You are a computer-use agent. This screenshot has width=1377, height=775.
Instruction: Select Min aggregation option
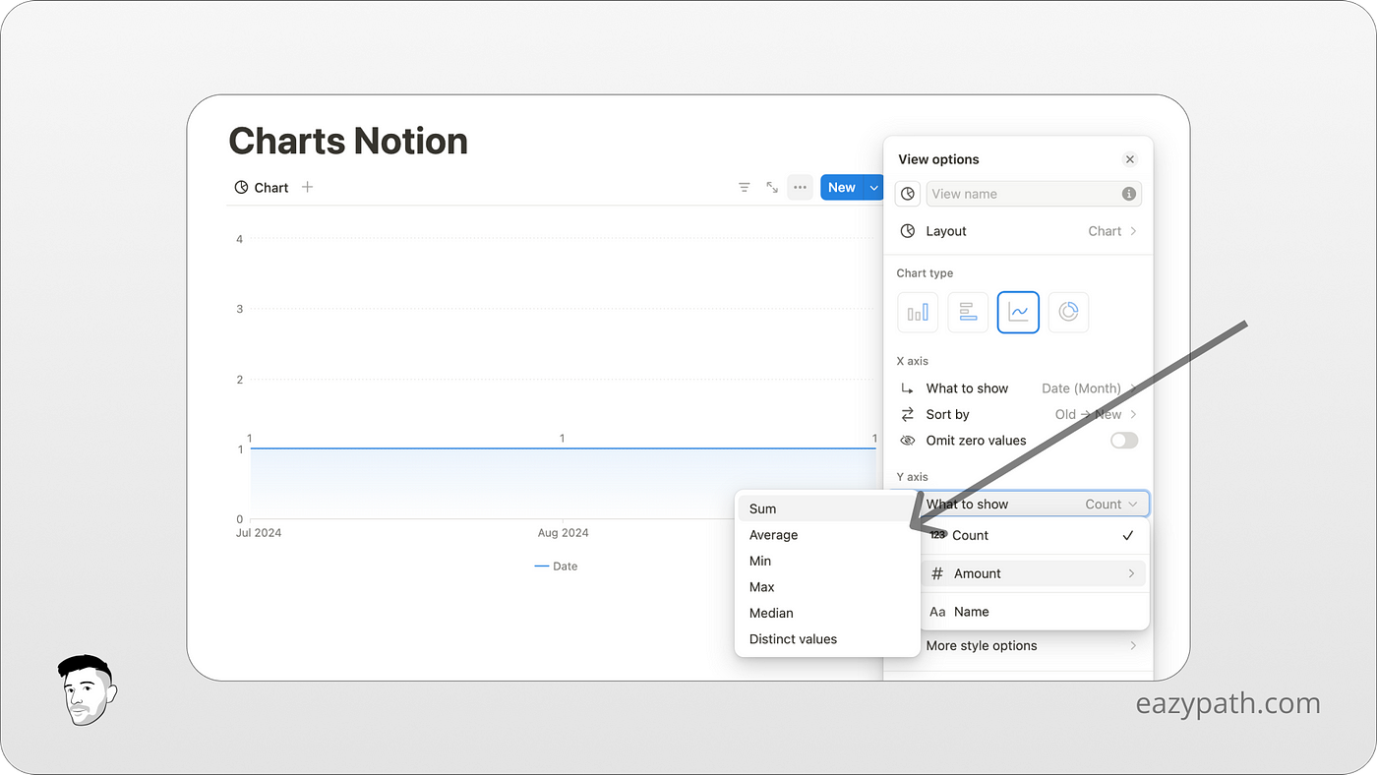click(825, 561)
